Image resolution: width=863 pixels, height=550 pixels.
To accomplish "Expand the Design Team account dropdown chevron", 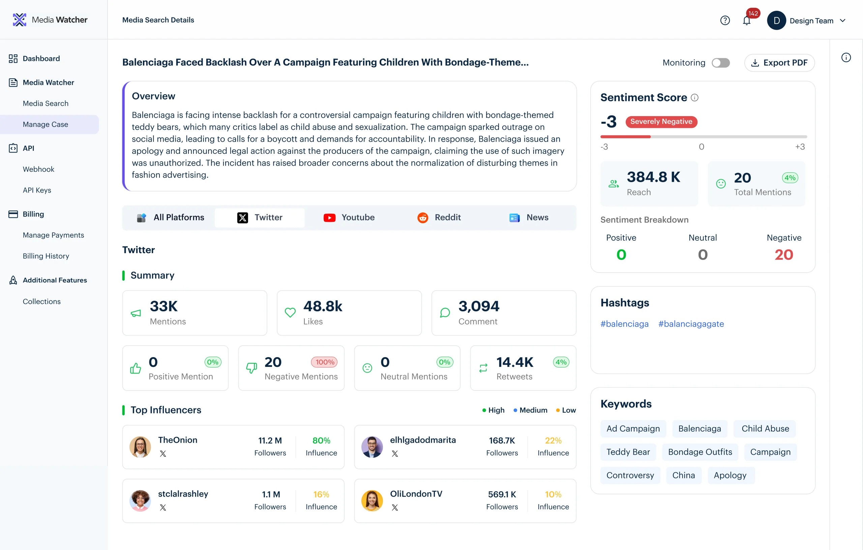I will point(842,21).
